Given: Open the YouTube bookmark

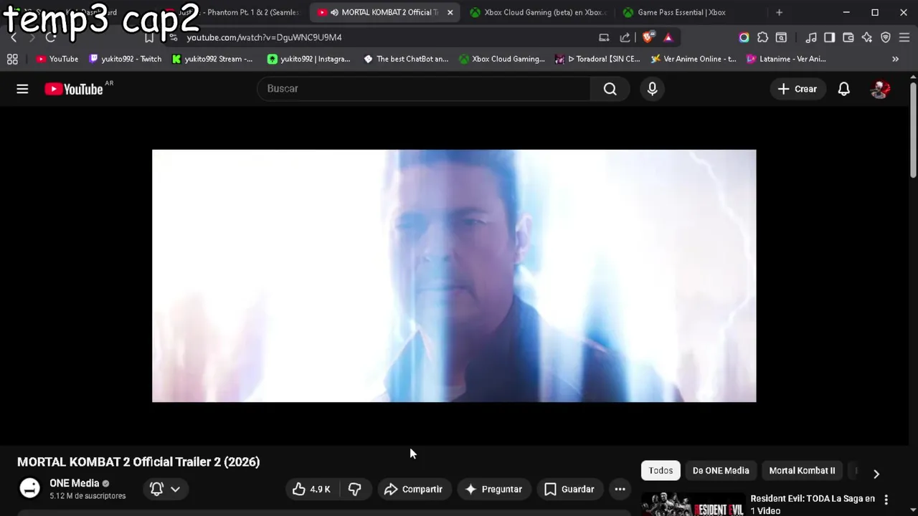Looking at the screenshot, I should click(x=57, y=59).
